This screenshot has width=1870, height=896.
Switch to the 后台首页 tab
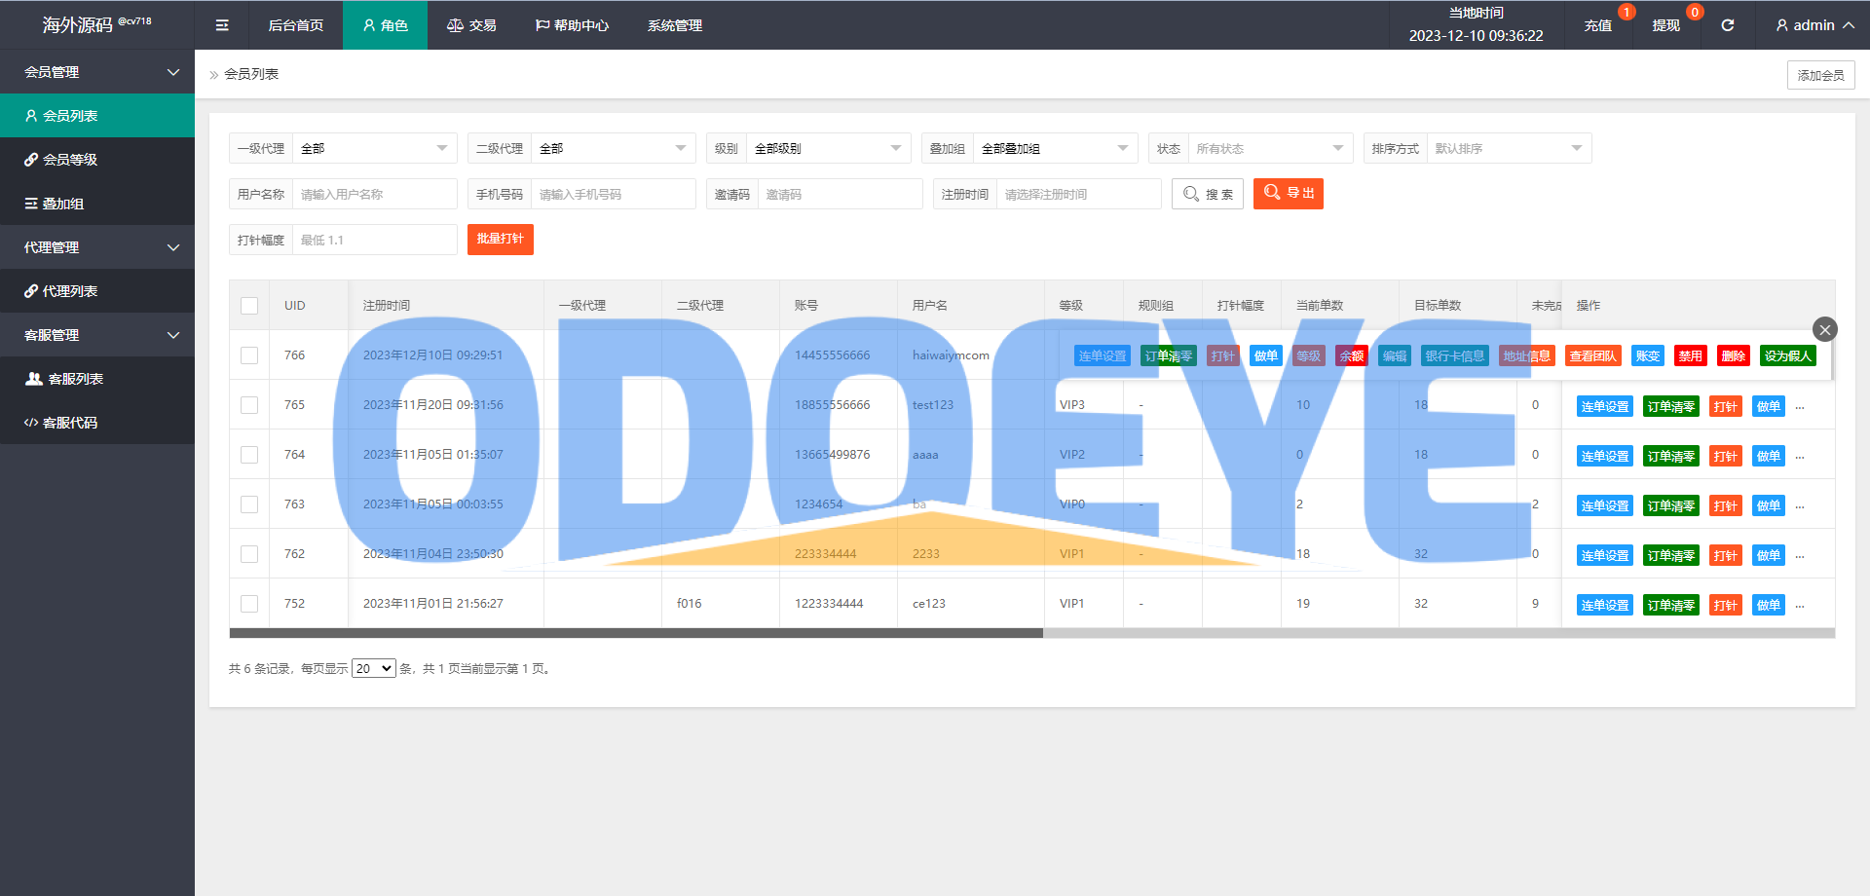[295, 25]
